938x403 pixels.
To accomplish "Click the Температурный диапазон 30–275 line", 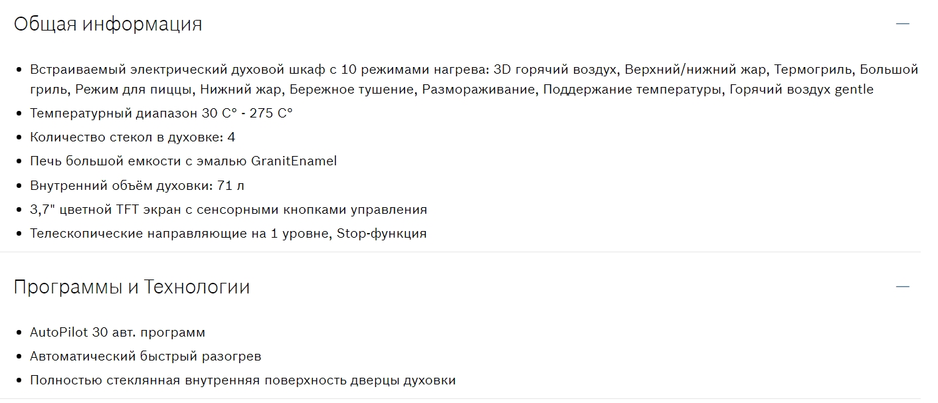I will (161, 114).
